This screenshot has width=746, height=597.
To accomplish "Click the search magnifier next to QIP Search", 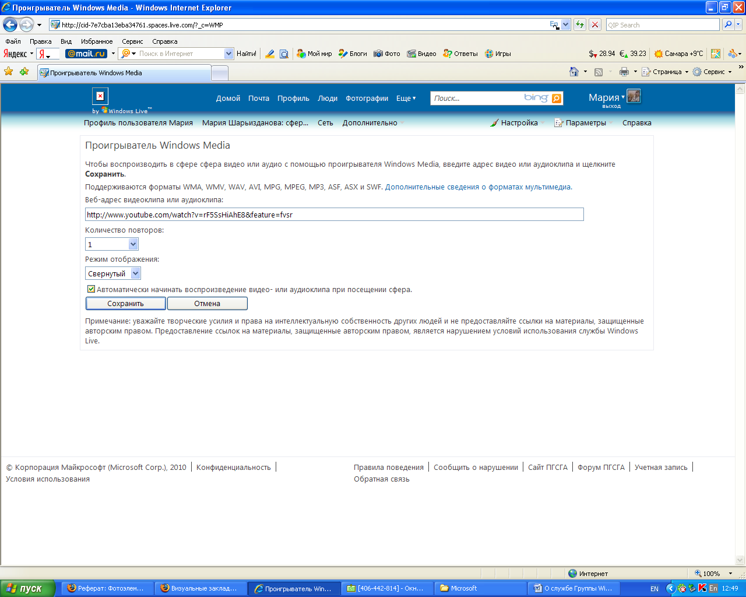I will [728, 24].
